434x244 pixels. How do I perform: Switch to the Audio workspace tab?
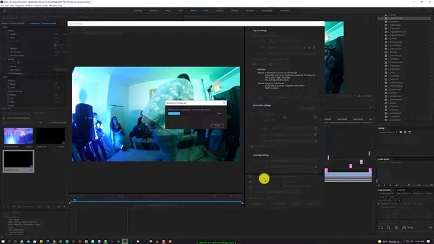pos(206,11)
